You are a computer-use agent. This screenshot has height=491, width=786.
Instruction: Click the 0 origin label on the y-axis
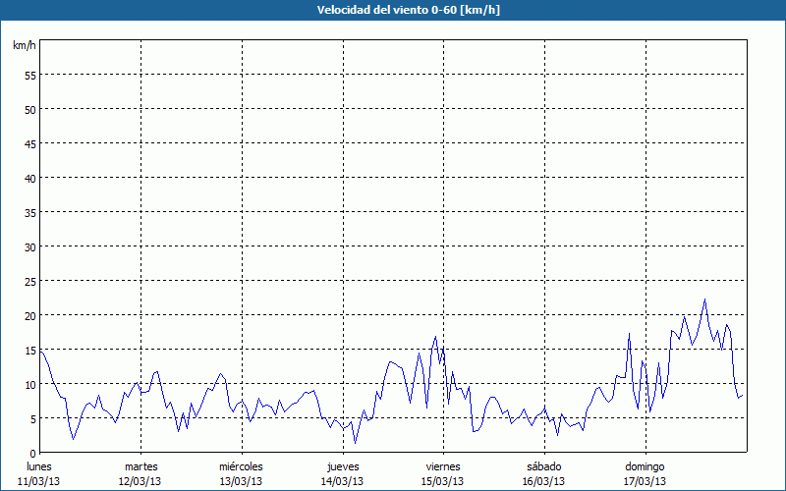click(x=32, y=453)
